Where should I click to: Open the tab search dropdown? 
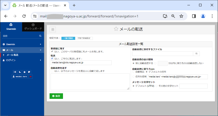click(5, 5)
